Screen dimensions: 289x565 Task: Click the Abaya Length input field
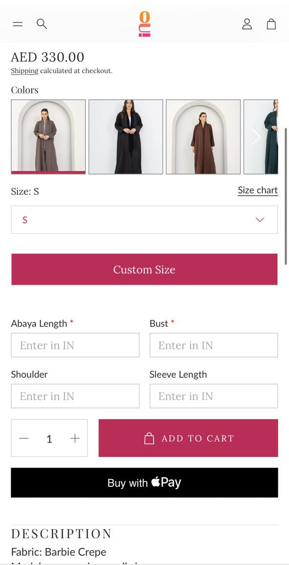coord(75,345)
